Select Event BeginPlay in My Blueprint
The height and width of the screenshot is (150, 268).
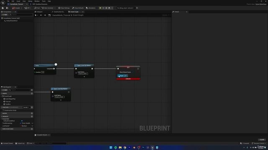pos(10,99)
